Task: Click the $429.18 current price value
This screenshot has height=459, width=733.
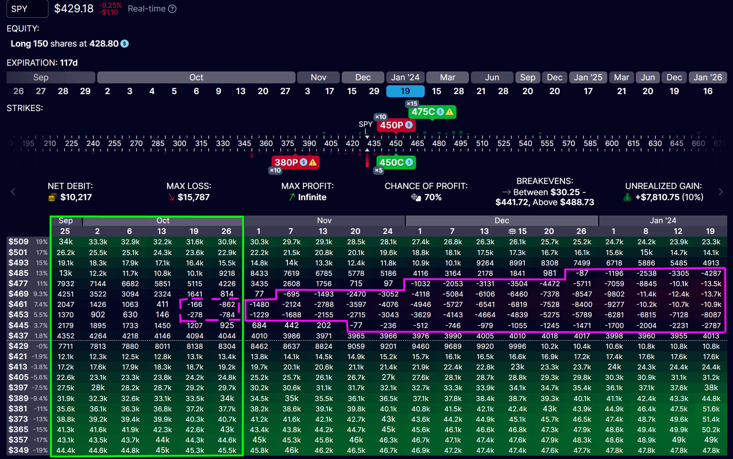Action: (74, 8)
